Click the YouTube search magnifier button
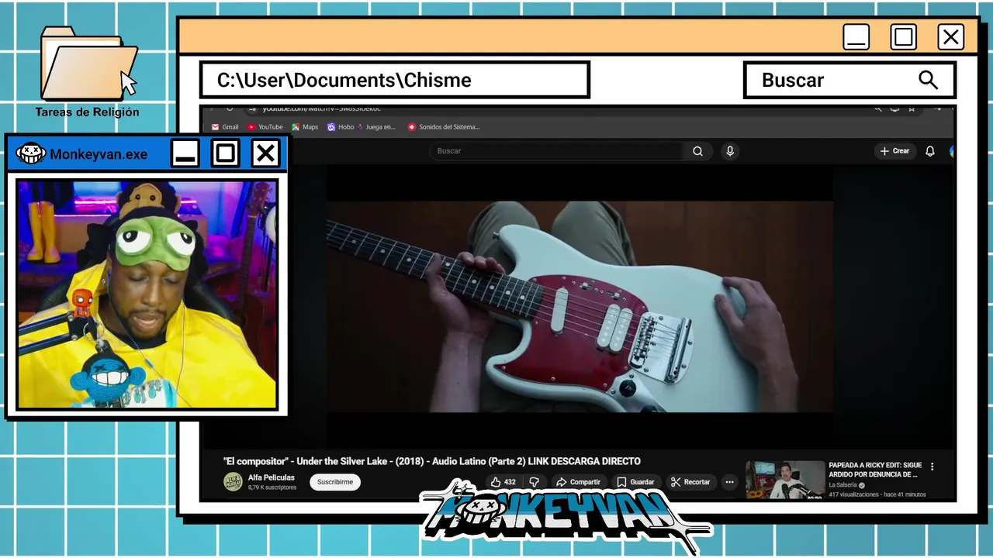This screenshot has height=558, width=993. 697,151
